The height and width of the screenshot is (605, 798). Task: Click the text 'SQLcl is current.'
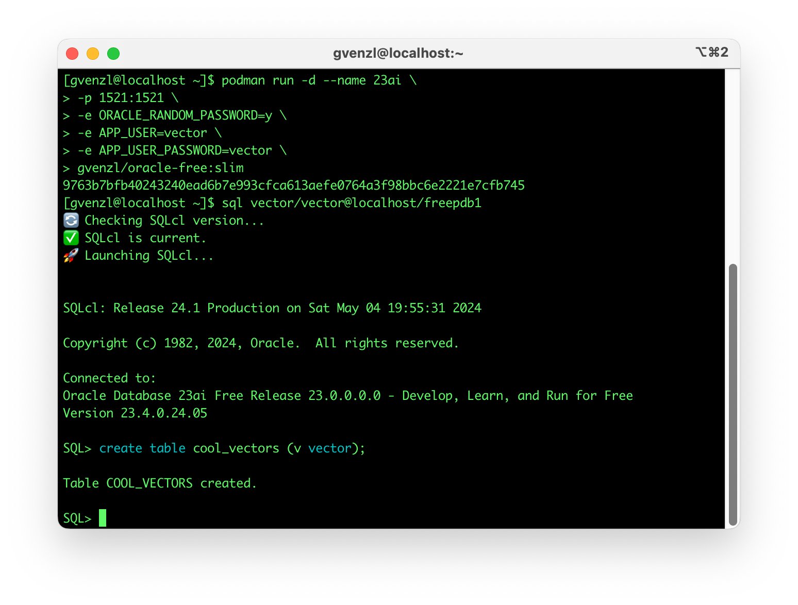click(145, 238)
